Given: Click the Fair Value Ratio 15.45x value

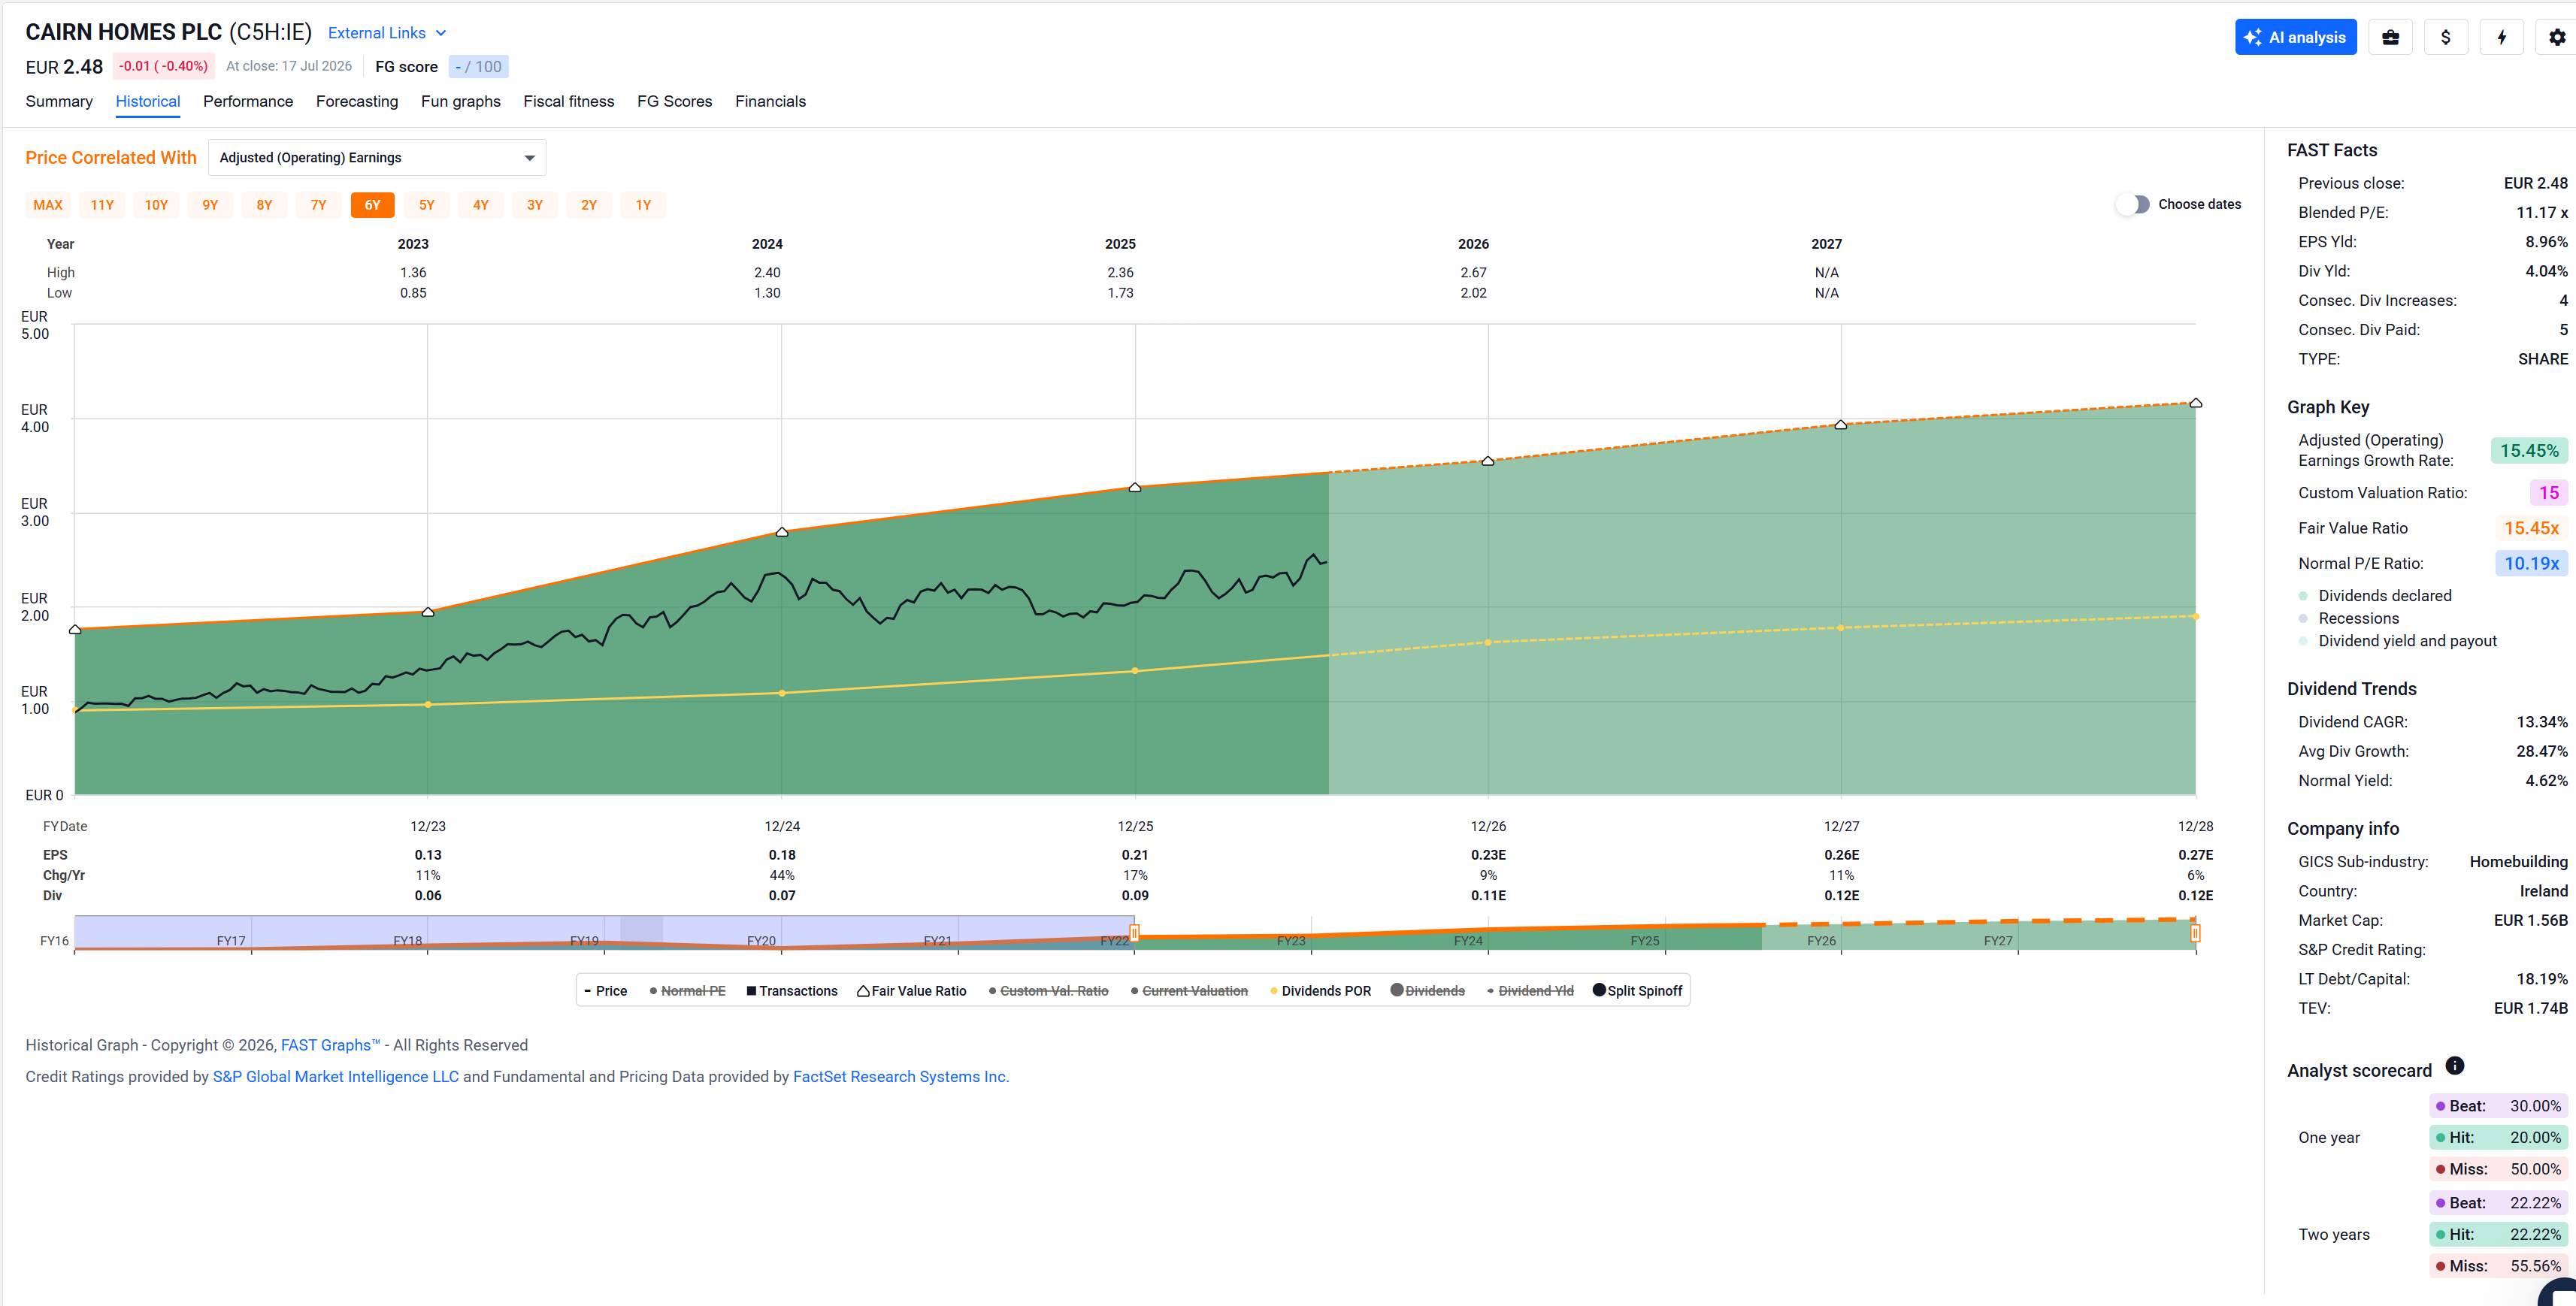Looking at the screenshot, I should click(x=2531, y=528).
